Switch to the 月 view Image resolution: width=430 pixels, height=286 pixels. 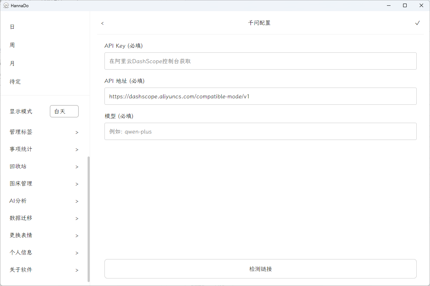[12, 64]
